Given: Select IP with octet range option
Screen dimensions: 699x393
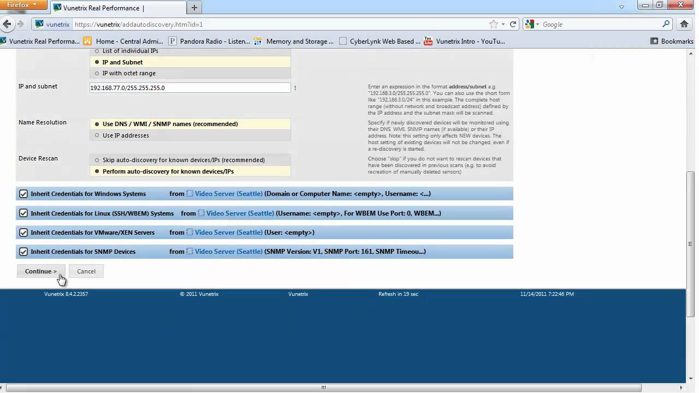Looking at the screenshot, I should point(190,73).
